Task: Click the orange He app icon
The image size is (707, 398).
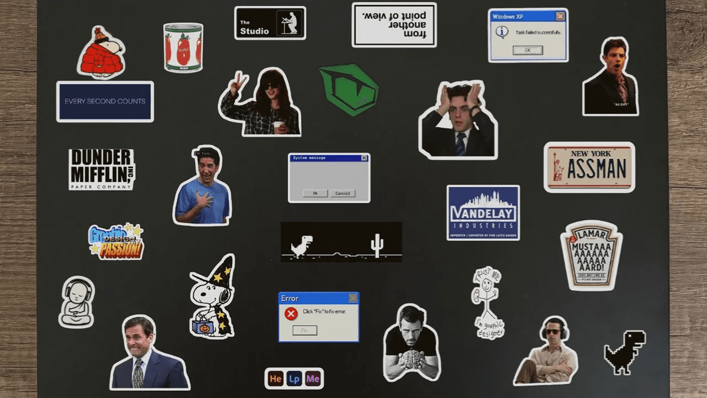Action: pos(276,379)
